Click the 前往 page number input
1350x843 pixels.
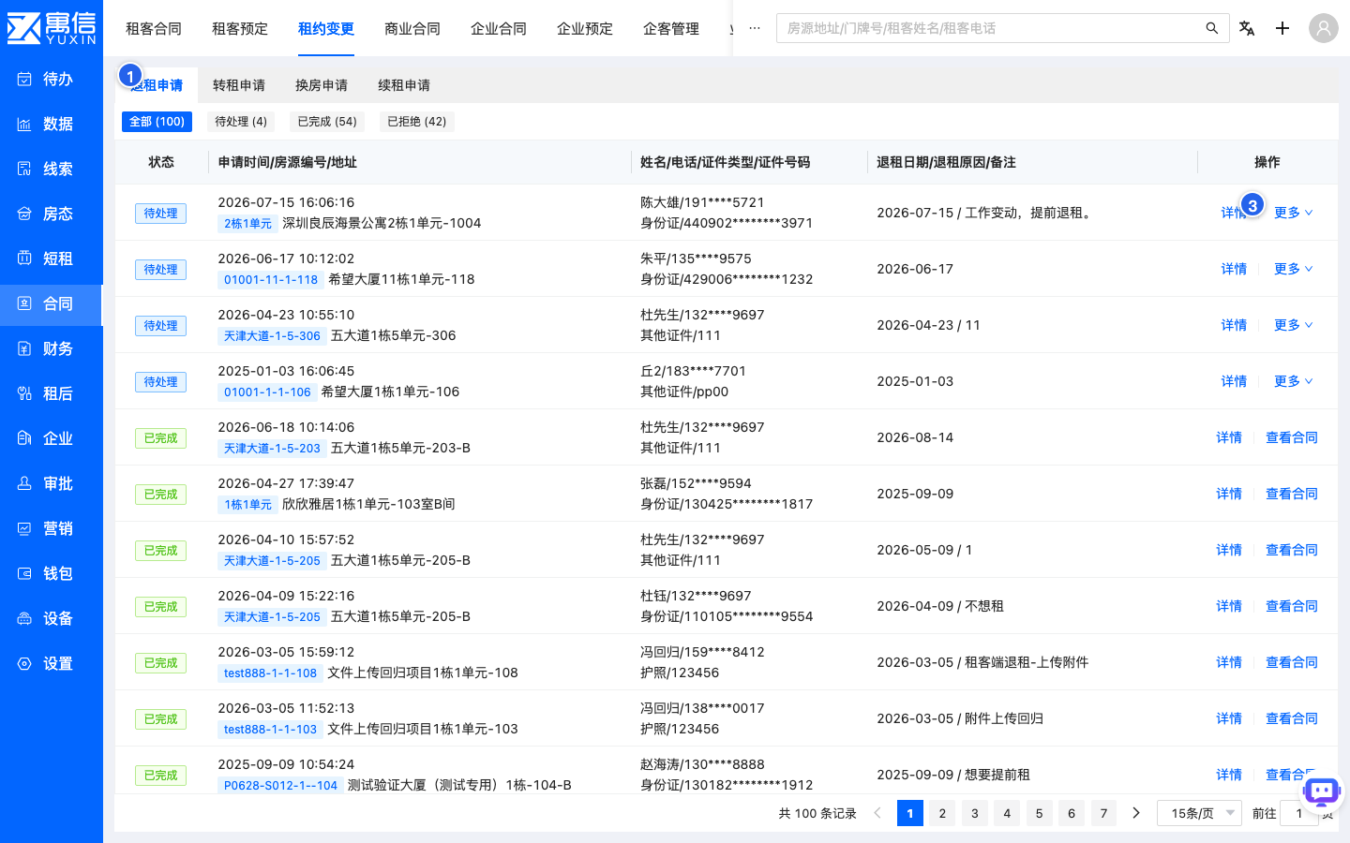(1299, 813)
